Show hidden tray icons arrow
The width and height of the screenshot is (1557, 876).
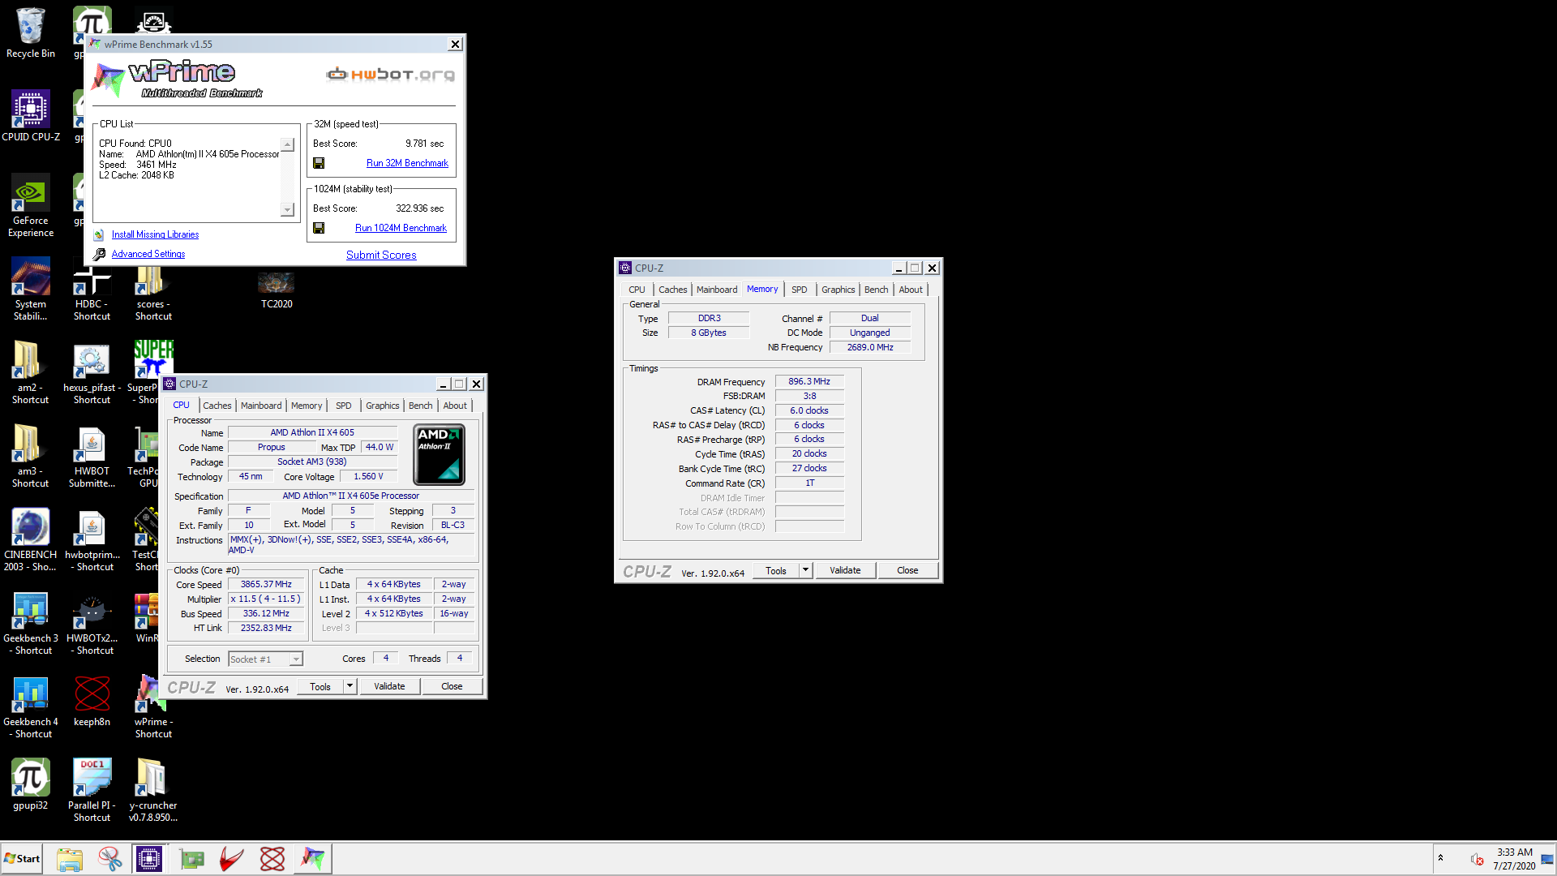pyautogui.click(x=1440, y=858)
